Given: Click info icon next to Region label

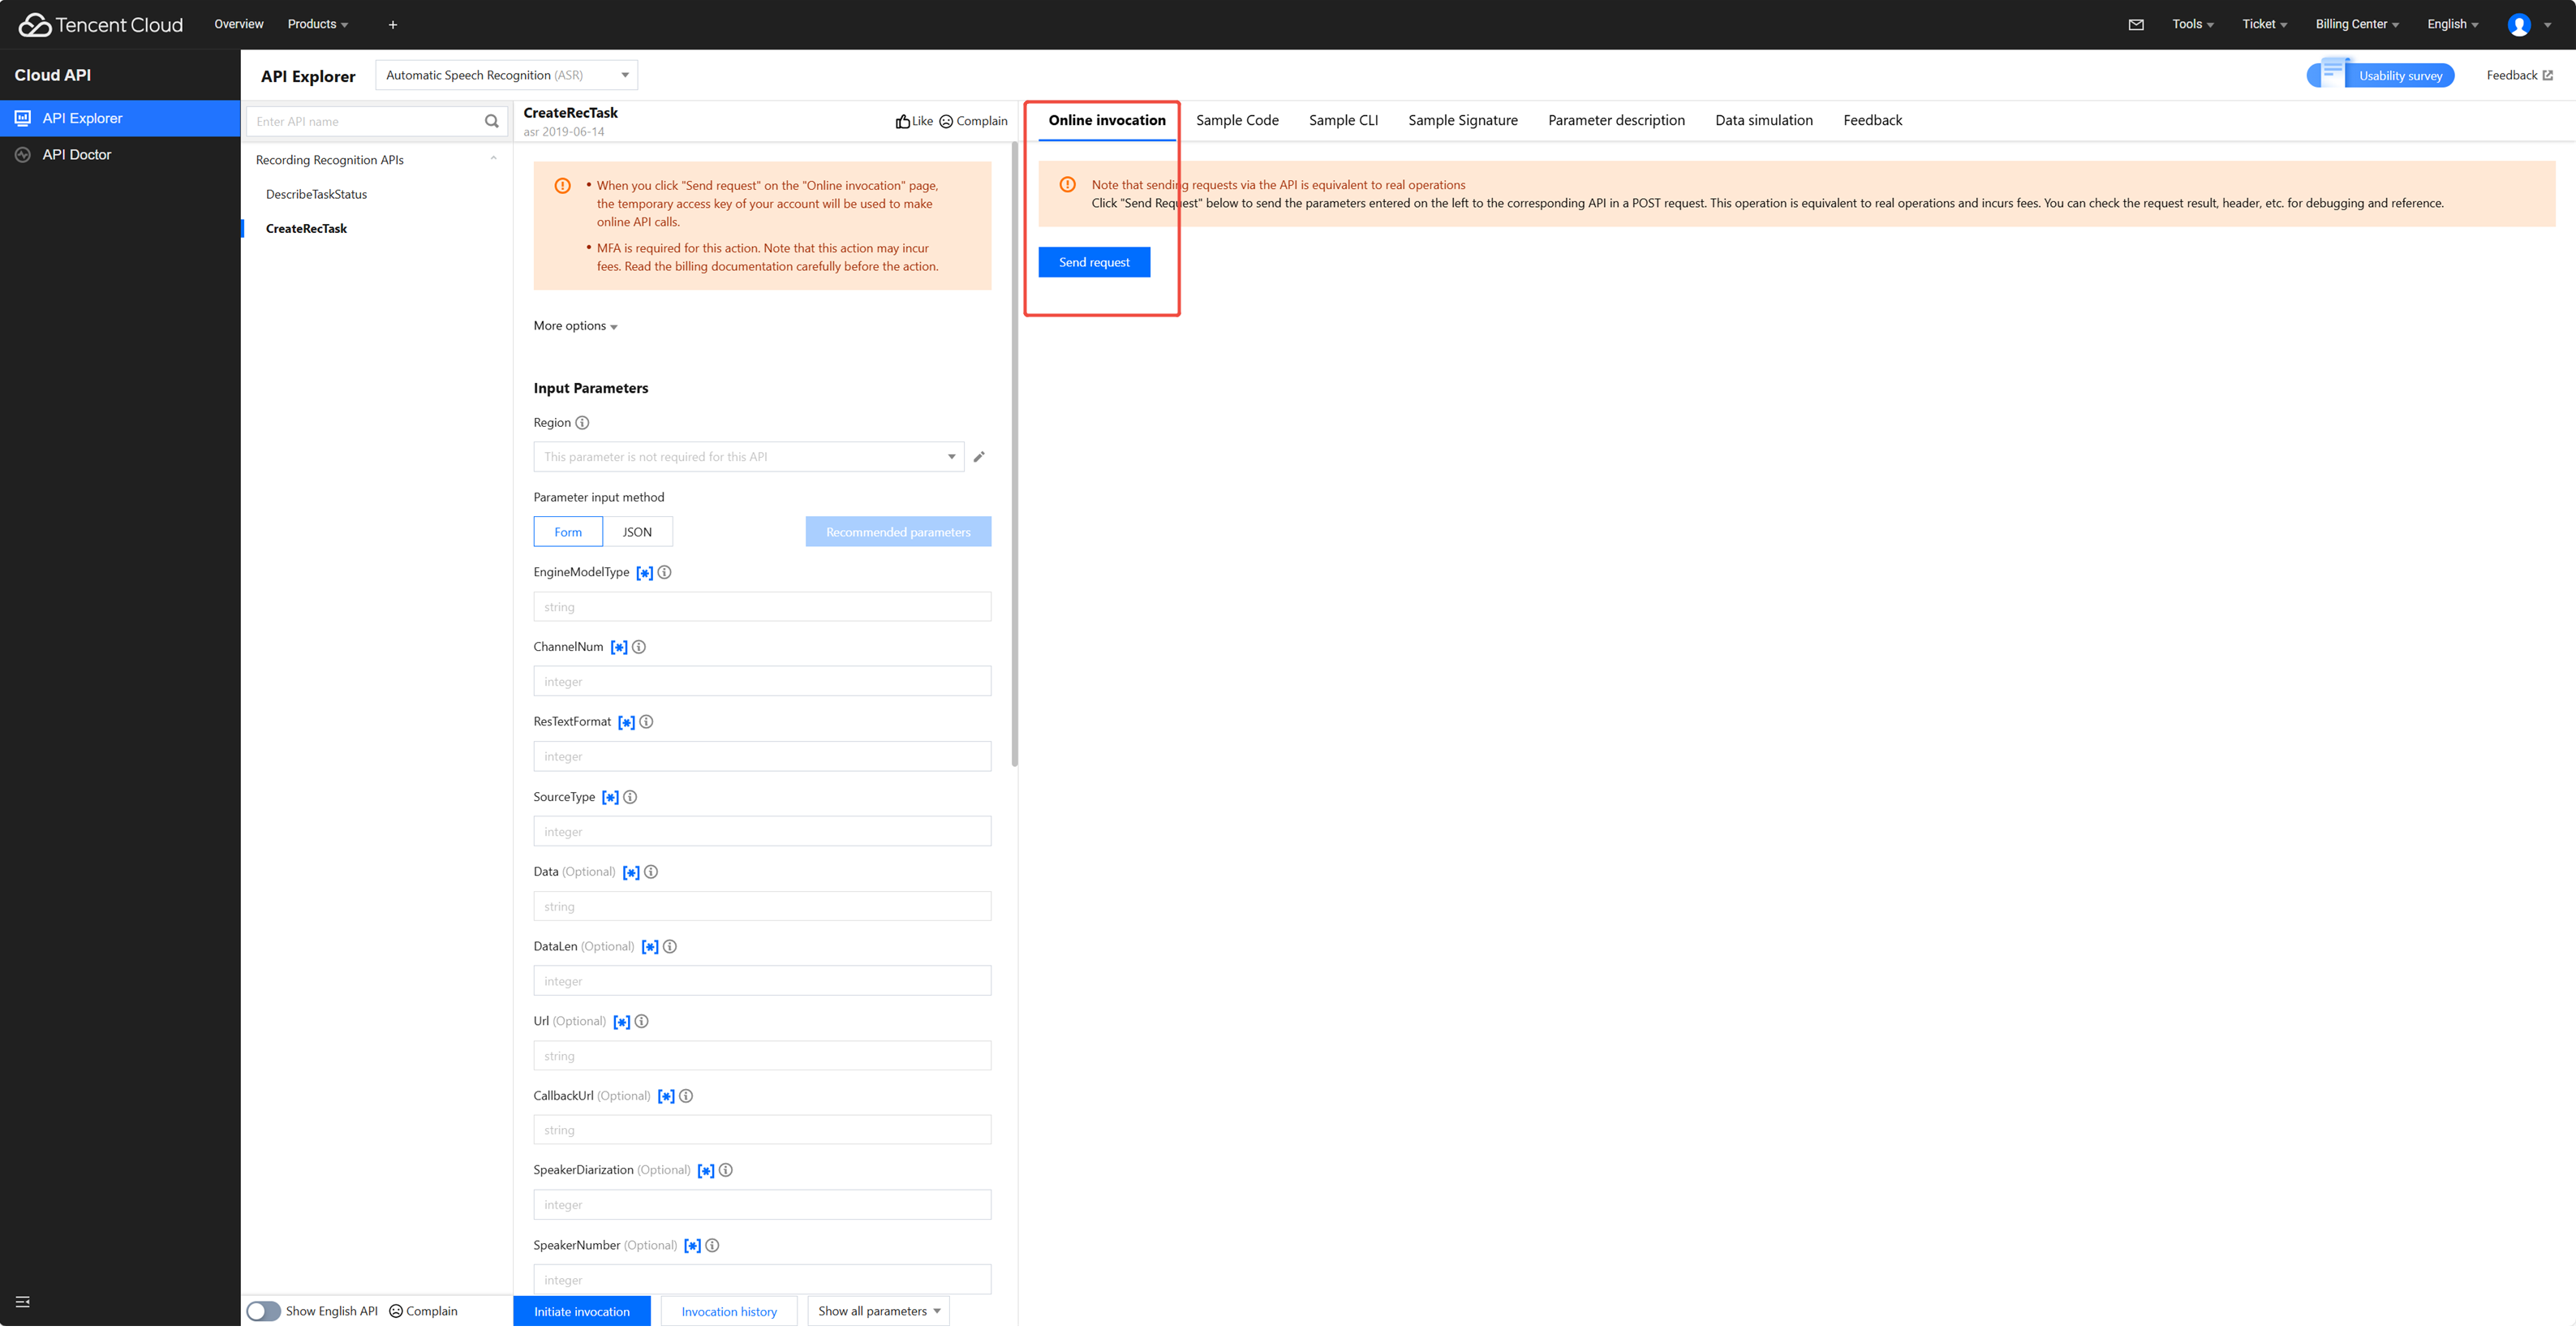Looking at the screenshot, I should point(582,423).
